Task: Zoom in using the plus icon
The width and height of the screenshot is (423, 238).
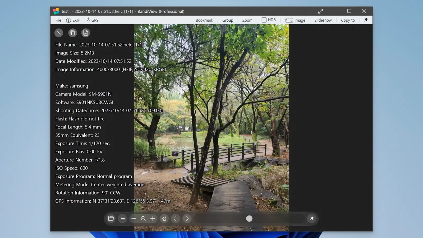Action: point(153,219)
